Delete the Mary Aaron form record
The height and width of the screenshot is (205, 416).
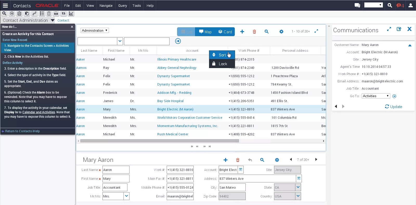click(x=238, y=160)
